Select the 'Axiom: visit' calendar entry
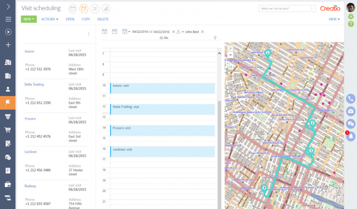The width and height of the screenshot is (357, 209). [x=163, y=88]
